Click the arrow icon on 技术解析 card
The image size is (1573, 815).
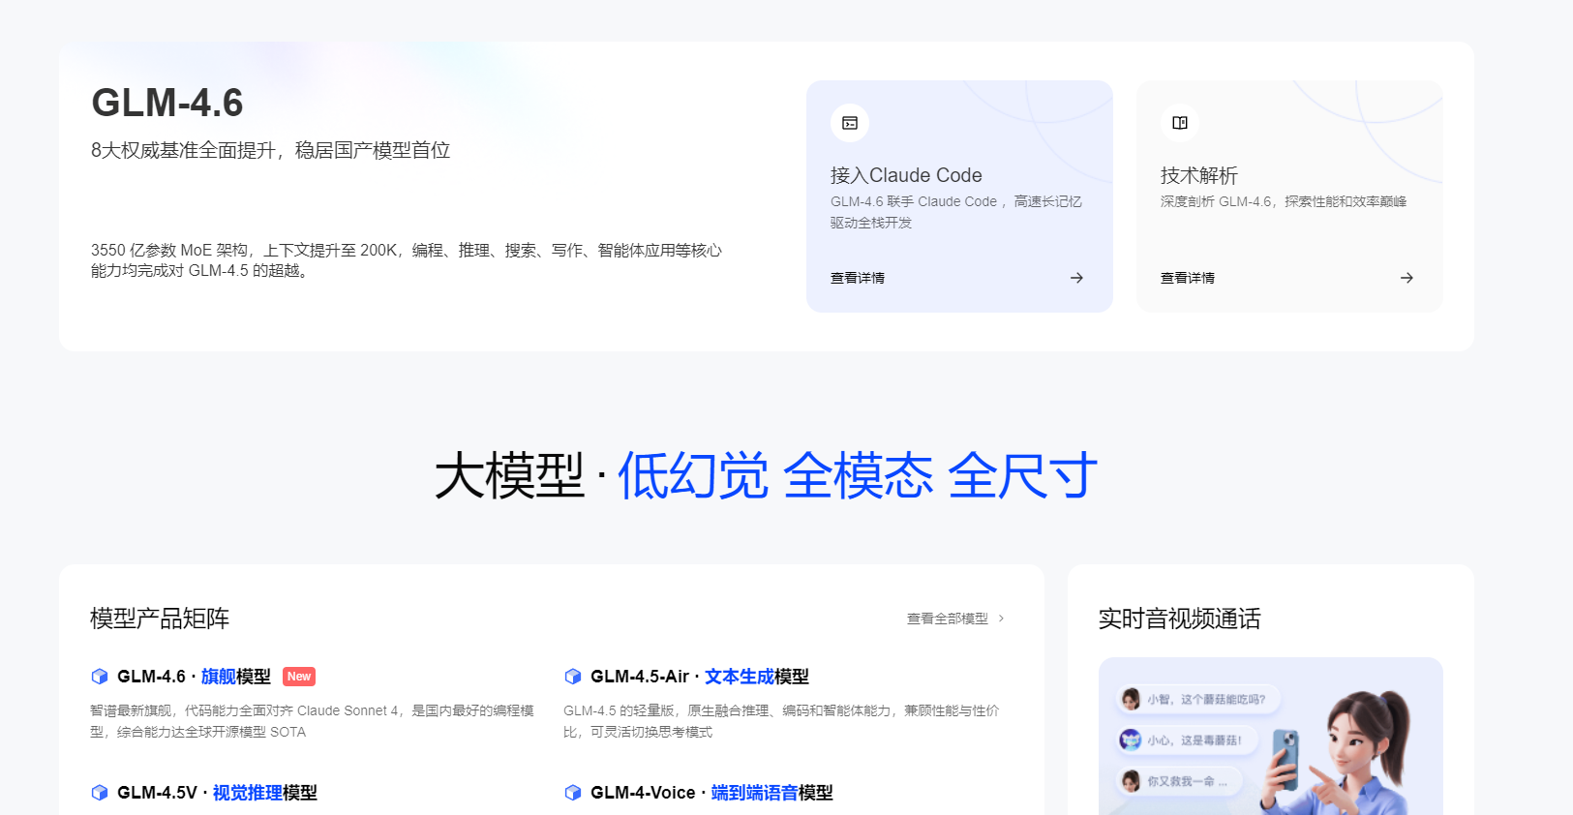[1407, 278]
